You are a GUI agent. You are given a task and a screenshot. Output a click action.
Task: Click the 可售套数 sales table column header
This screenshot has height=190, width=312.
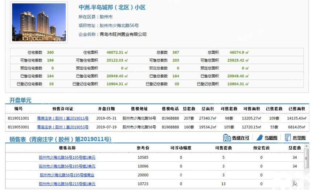(223, 148)
